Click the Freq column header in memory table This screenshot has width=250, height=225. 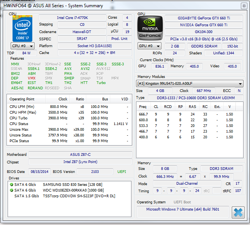[143, 107]
